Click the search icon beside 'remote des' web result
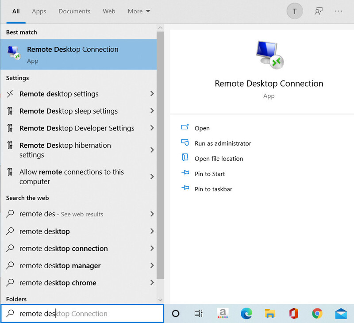The width and height of the screenshot is (354, 323). (x=10, y=214)
